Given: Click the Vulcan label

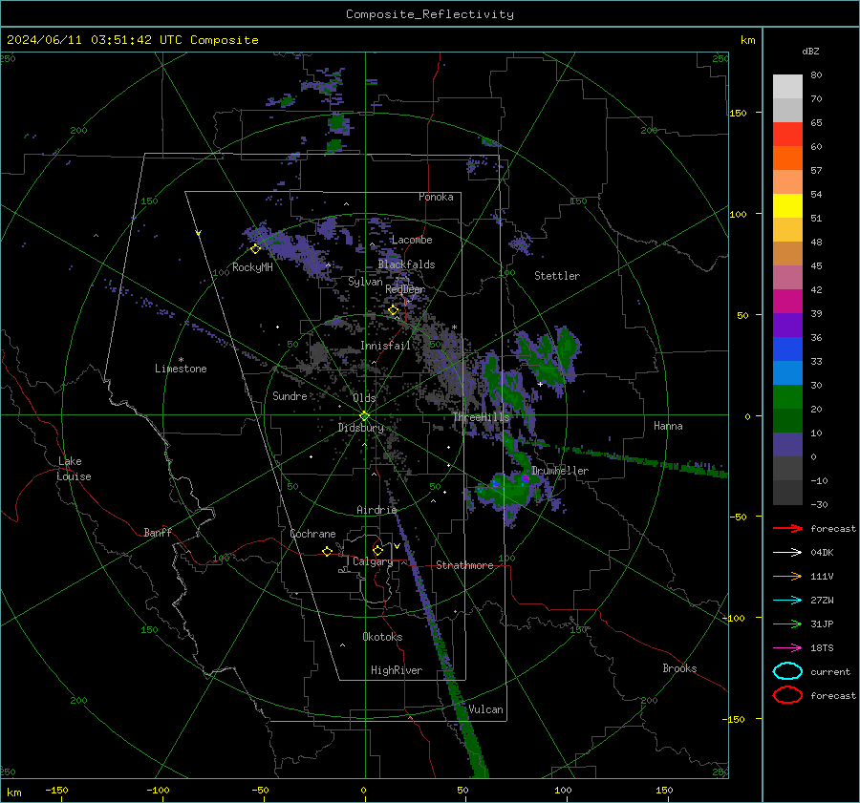Looking at the screenshot, I should click(x=485, y=709).
